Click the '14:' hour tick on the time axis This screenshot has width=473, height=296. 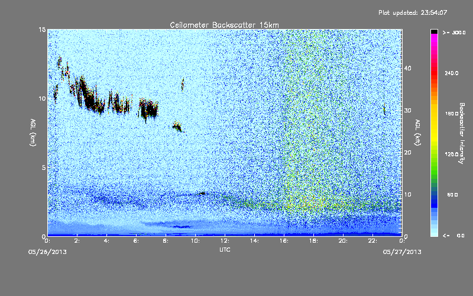point(254,241)
